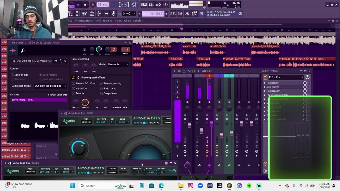This screenshot has height=191, width=340.
Task: Switch Auto-Tune (Vocals) to ADVANCED view
Action: coord(30,172)
